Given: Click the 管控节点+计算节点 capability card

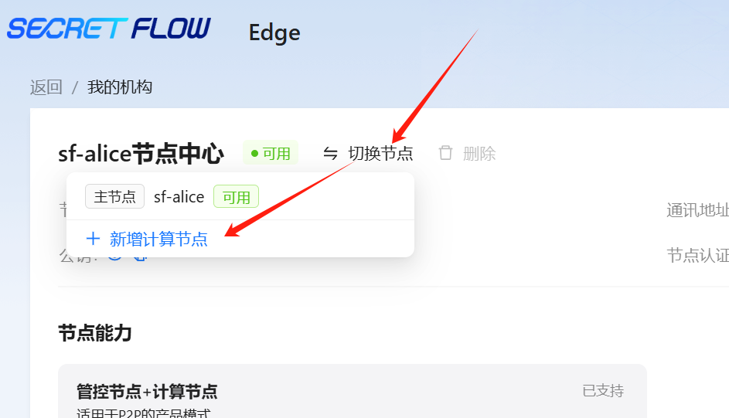Looking at the screenshot, I should point(353,391).
